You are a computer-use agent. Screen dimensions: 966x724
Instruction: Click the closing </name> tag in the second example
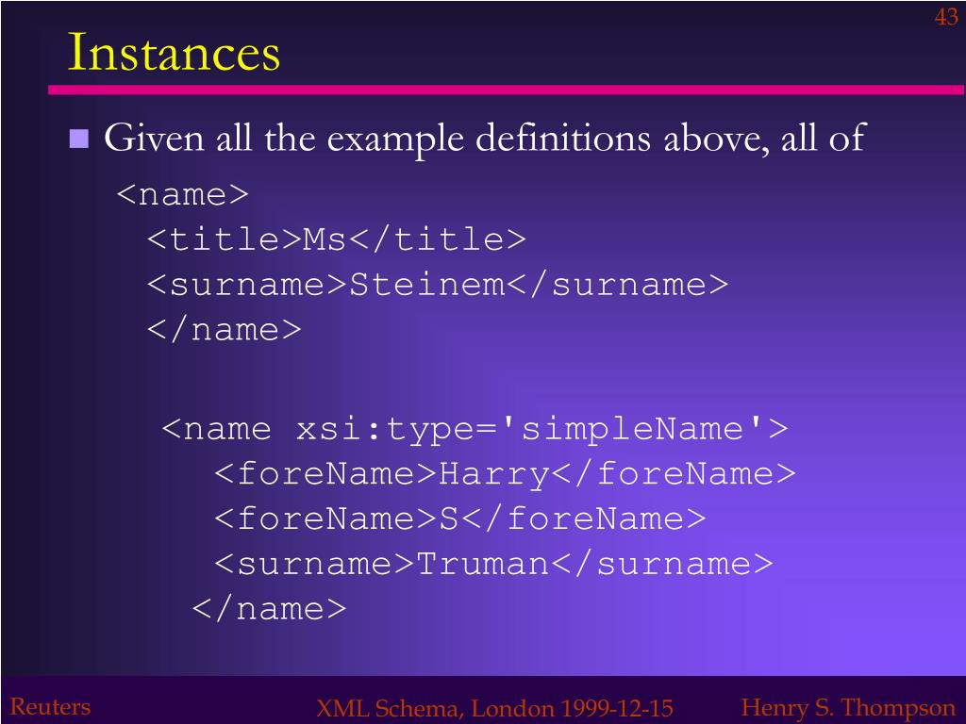tap(269, 609)
